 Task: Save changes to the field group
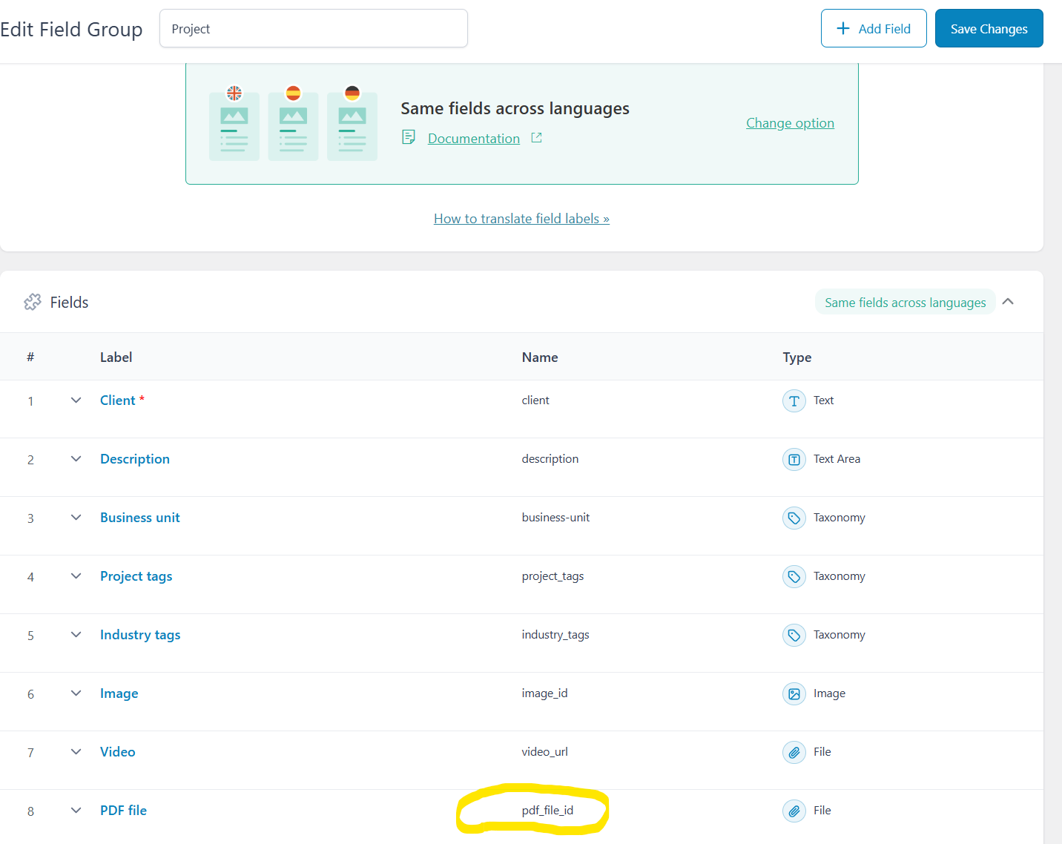click(x=989, y=29)
